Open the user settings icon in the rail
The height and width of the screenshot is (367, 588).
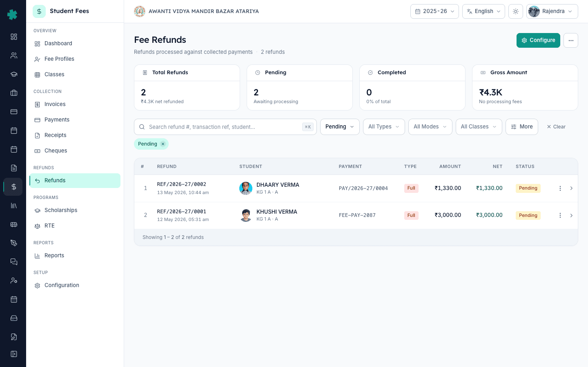14,281
